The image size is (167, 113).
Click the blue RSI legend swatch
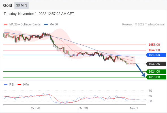[x=6, y=85]
